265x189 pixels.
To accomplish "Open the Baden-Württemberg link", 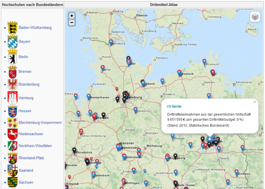I will click(35, 28).
